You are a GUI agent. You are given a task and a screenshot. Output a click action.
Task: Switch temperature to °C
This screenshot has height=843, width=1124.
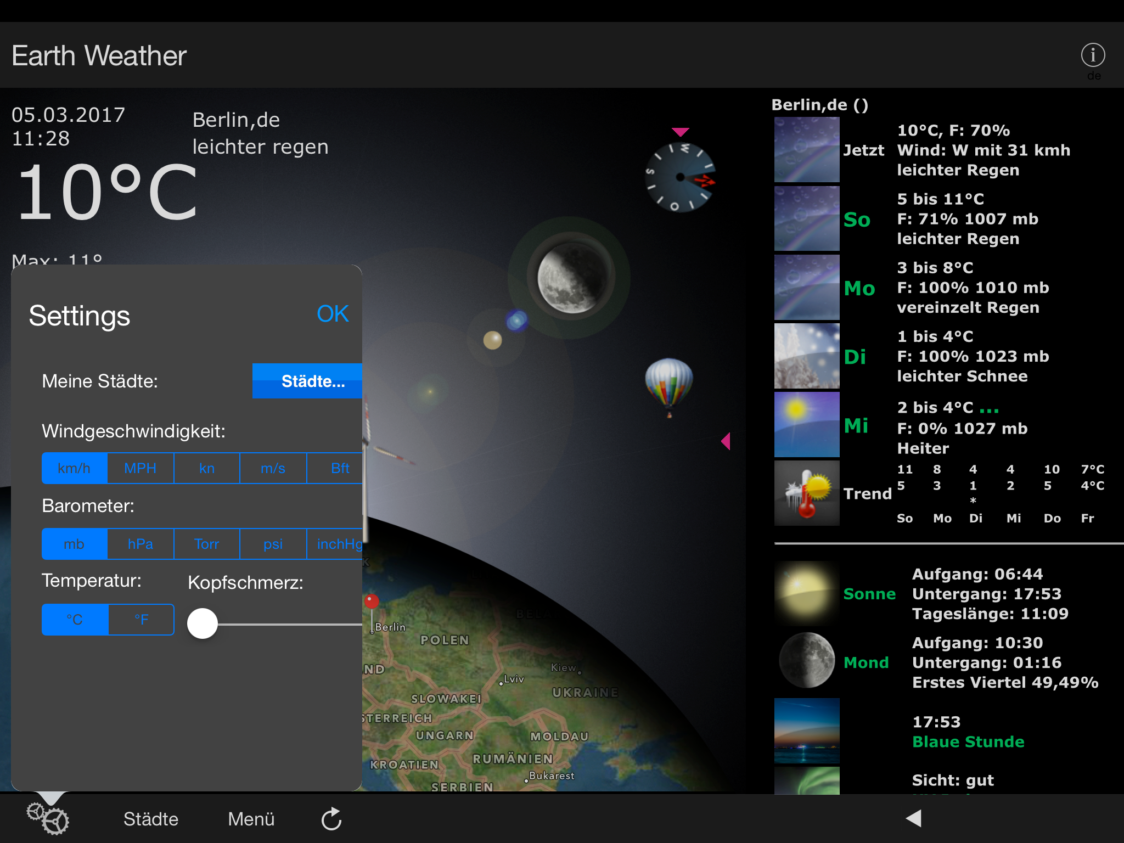tap(75, 620)
